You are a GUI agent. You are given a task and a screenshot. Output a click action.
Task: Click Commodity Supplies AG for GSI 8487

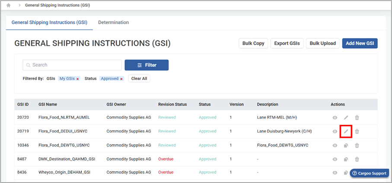(x=129, y=159)
